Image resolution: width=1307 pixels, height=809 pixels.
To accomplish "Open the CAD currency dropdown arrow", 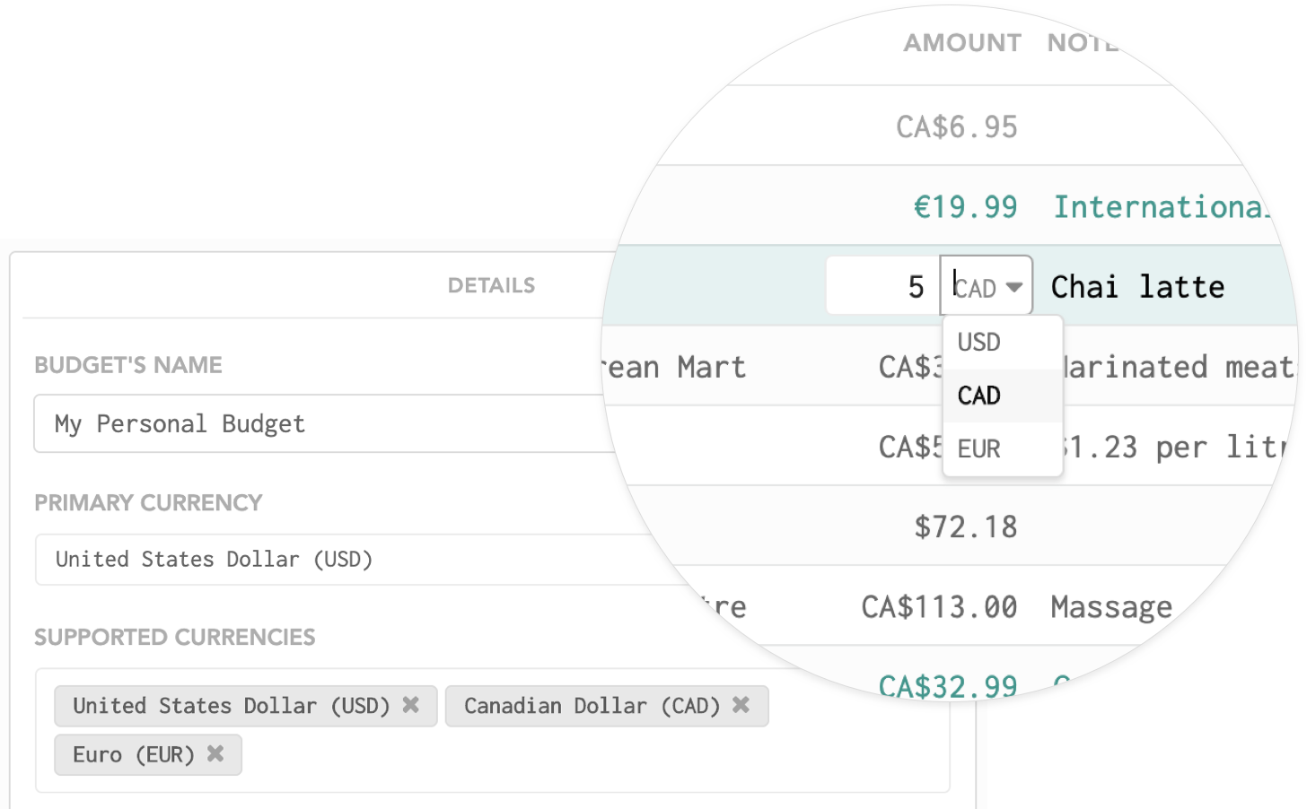I will [1014, 287].
